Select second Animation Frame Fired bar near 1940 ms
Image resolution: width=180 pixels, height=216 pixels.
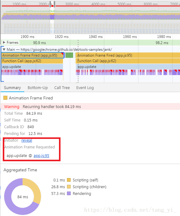tap(127, 55)
